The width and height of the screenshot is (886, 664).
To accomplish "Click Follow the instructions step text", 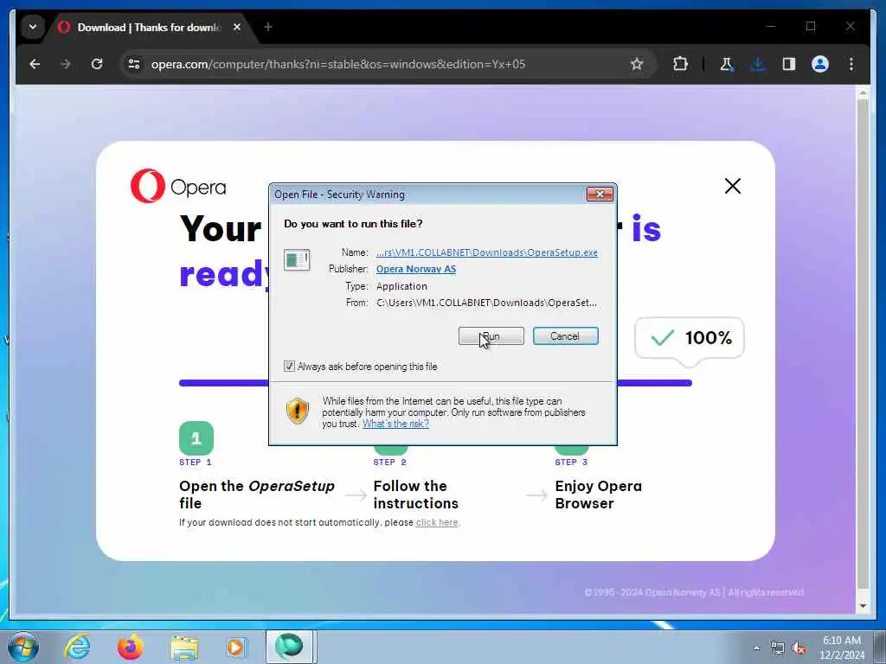I will click(x=416, y=495).
